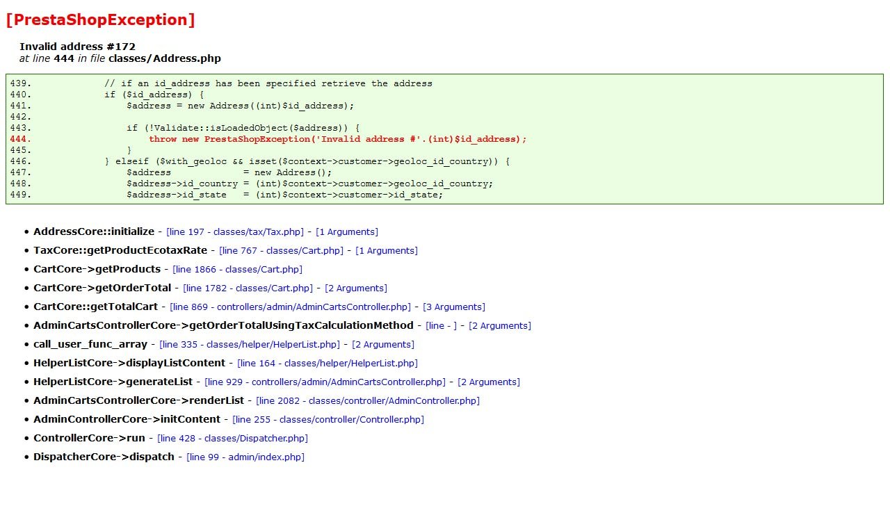
Task: Select the "Invalid address #172" message
Action: 77,47
